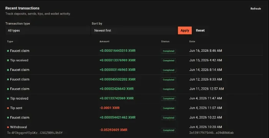Click date Jun 4, 2026 11:47 AM

pos(206,98)
